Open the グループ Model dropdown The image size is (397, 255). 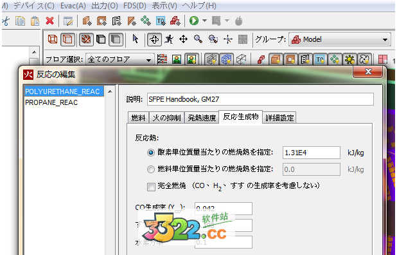pos(340,39)
